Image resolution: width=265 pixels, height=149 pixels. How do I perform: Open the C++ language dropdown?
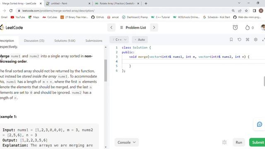click(x=119, y=40)
